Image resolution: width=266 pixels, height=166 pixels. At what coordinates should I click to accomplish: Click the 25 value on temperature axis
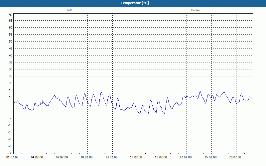pos(11,76)
